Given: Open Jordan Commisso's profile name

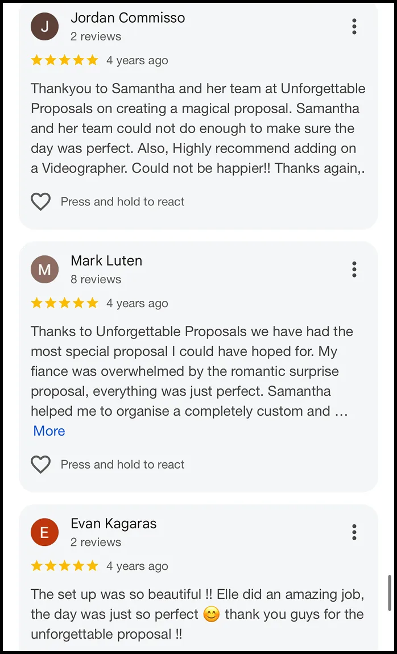Looking at the screenshot, I should click(127, 18).
